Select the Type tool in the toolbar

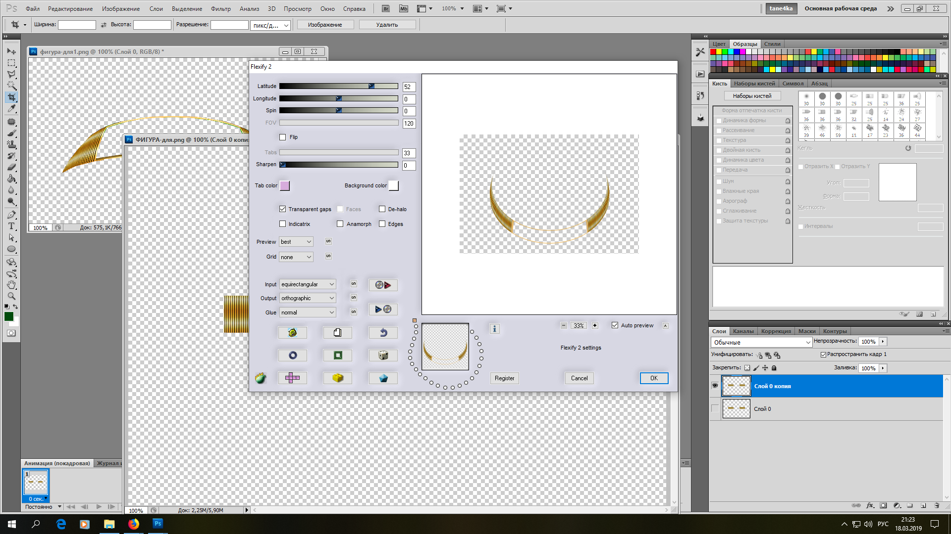tap(11, 226)
